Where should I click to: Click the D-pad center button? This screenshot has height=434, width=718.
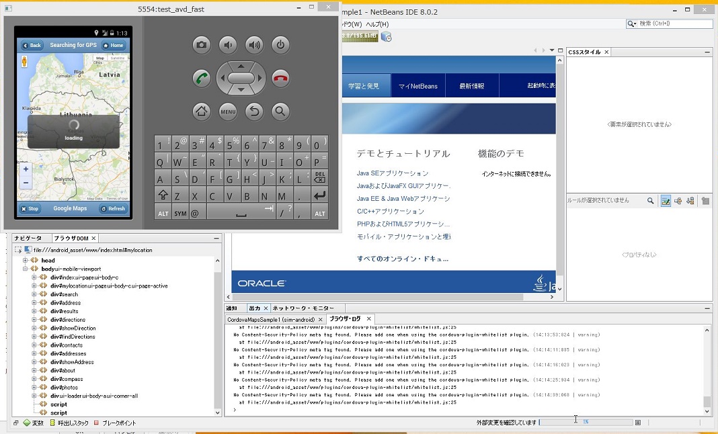click(x=241, y=79)
